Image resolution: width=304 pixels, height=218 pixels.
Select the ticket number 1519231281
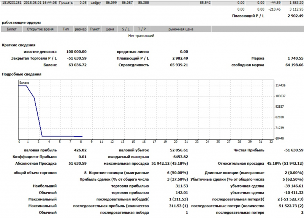tap(12, 3)
